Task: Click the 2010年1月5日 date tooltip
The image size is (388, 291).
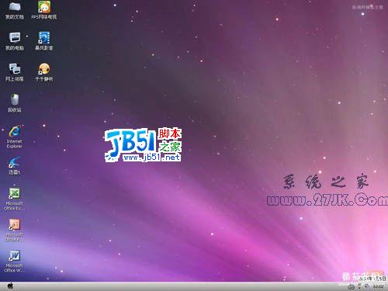Action: (372, 279)
